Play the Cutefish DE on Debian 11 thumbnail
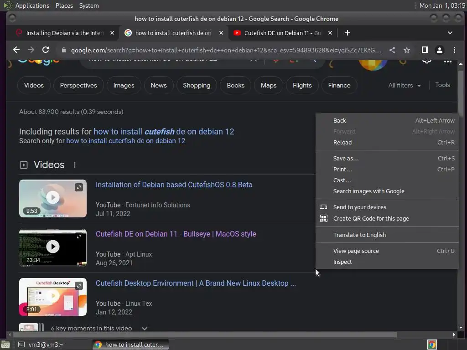Screen dimensions: 467x350 pyautogui.click(x=53, y=247)
